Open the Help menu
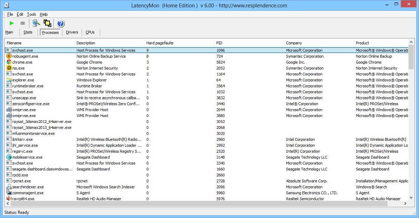 pyautogui.click(x=44, y=14)
